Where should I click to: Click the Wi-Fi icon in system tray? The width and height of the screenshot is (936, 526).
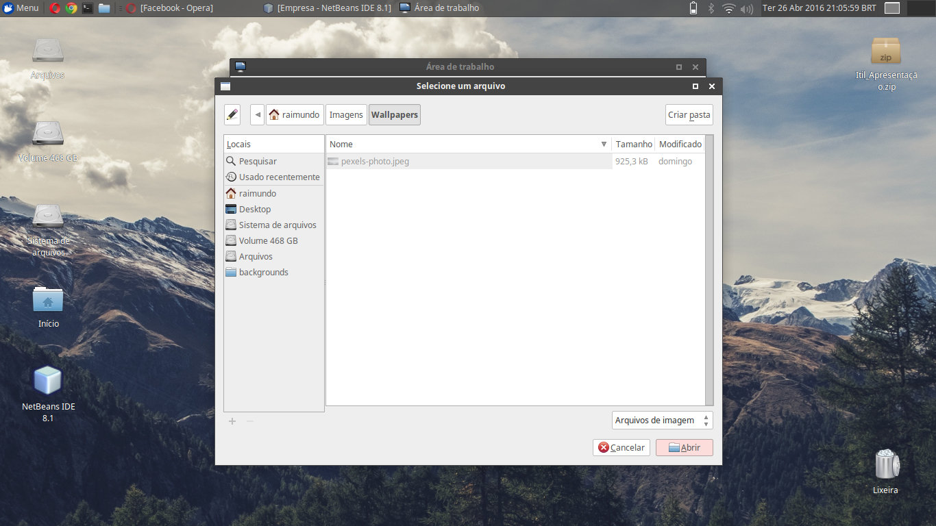click(728, 8)
